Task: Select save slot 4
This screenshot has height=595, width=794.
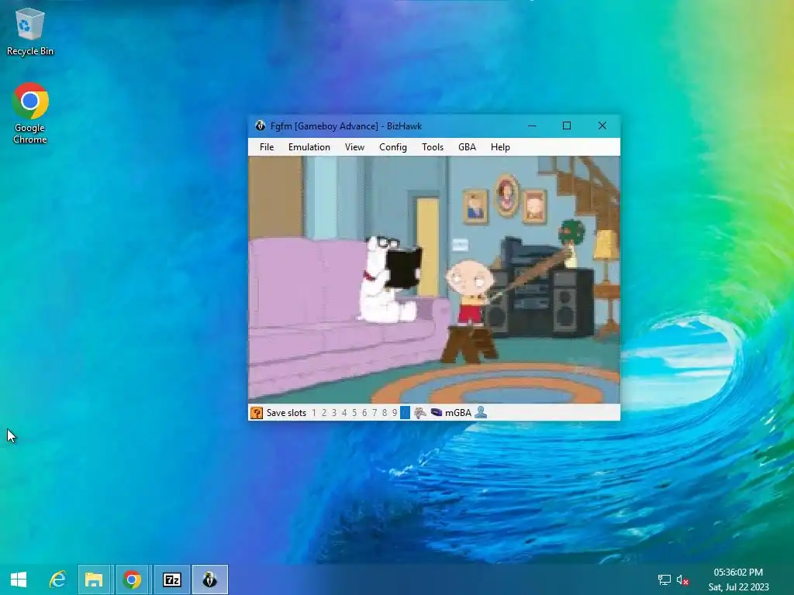Action: (344, 413)
